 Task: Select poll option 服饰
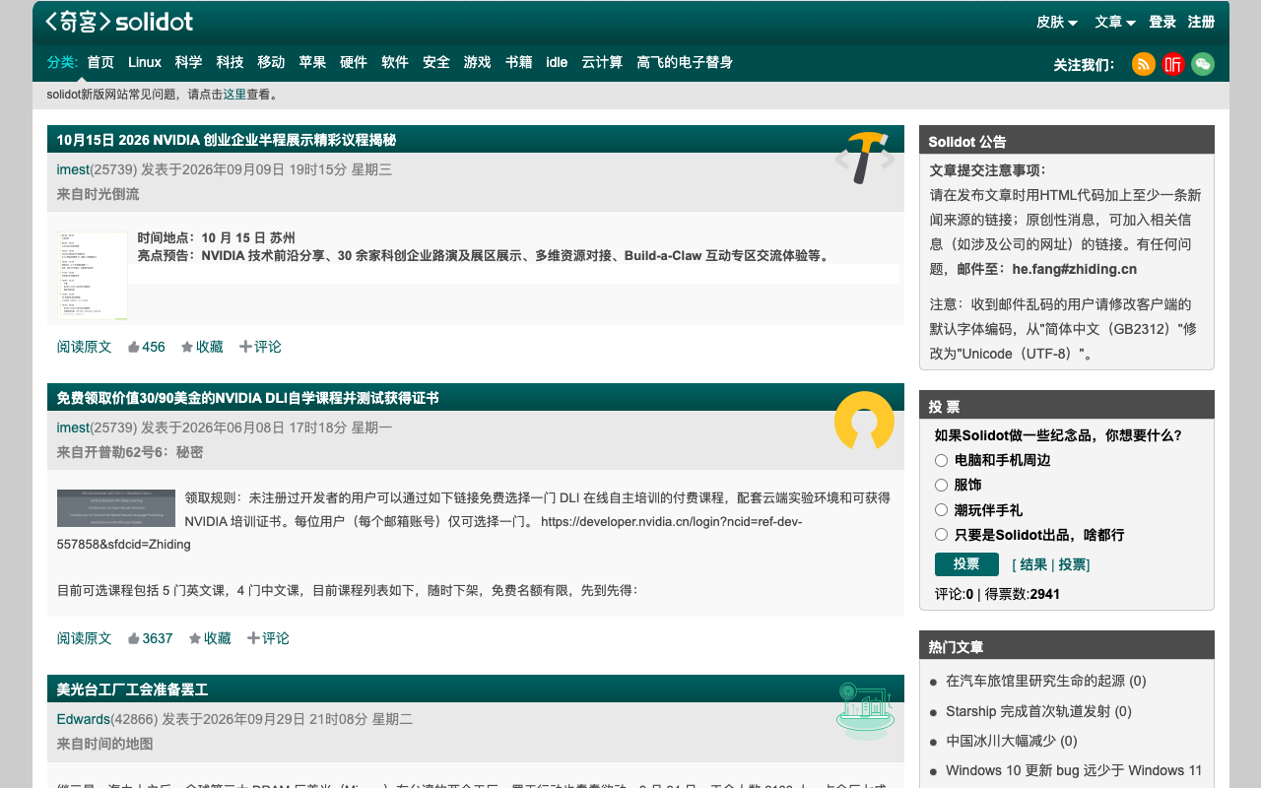tap(941, 485)
